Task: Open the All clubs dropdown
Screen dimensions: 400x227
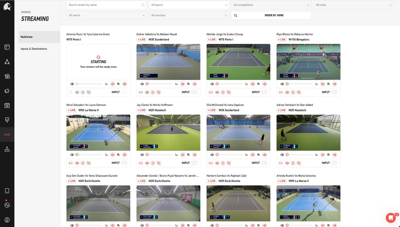Action: (x=353, y=5)
